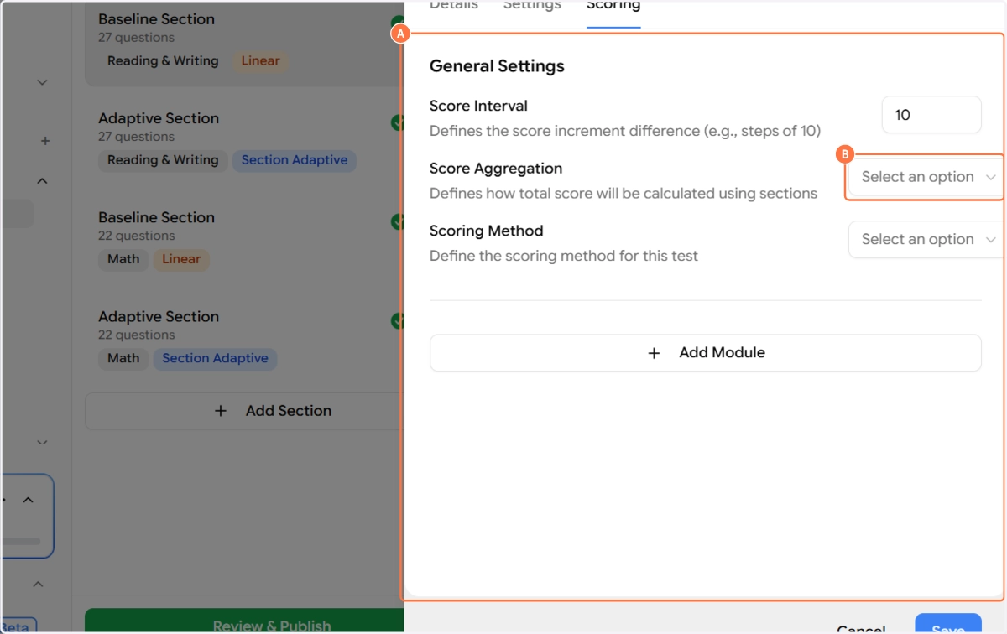The width and height of the screenshot is (1007, 634).
Task: Click the up chevron above the Beta badge
Action: (38, 584)
